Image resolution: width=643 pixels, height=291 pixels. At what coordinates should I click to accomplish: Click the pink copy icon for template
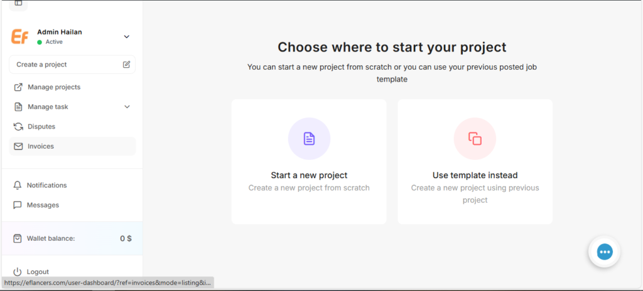click(475, 139)
